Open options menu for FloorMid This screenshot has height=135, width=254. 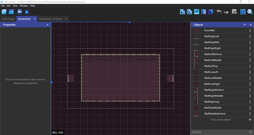coord(250,31)
